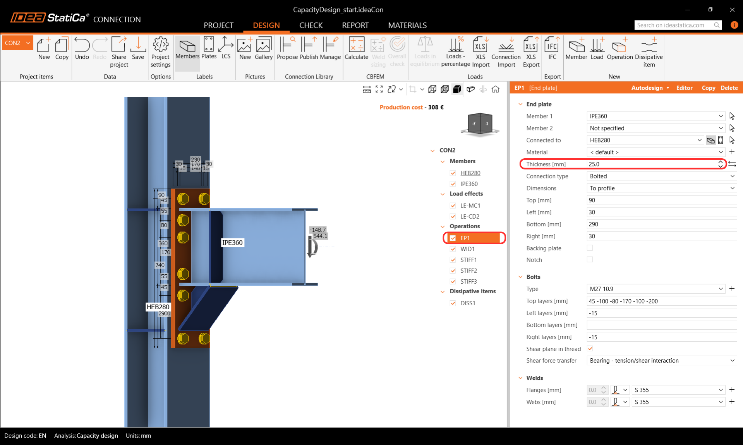Toggle the IPE360 member checkbox
Screen dimensions: 743x445
[x=453, y=184]
